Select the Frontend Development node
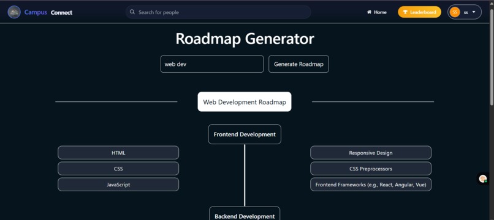 click(245, 134)
